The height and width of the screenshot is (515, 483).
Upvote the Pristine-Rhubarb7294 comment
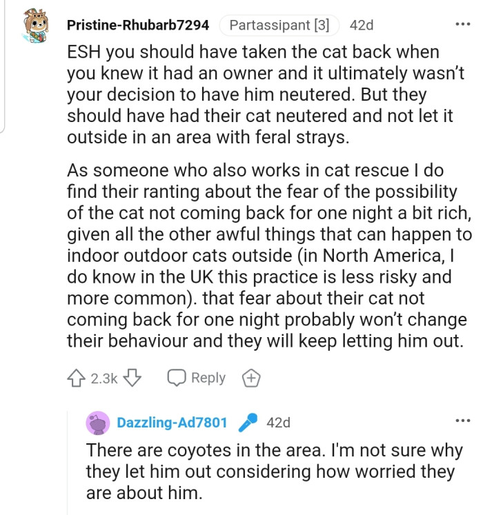(77, 378)
